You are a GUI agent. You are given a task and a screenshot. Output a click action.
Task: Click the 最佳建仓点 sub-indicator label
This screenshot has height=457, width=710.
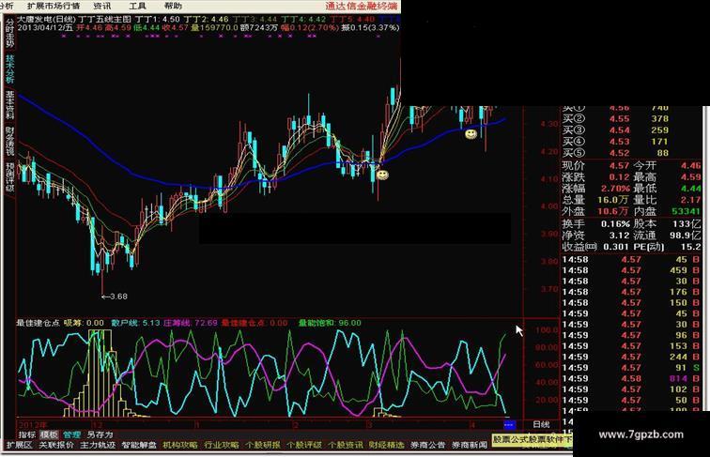pyautogui.click(x=38, y=323)
